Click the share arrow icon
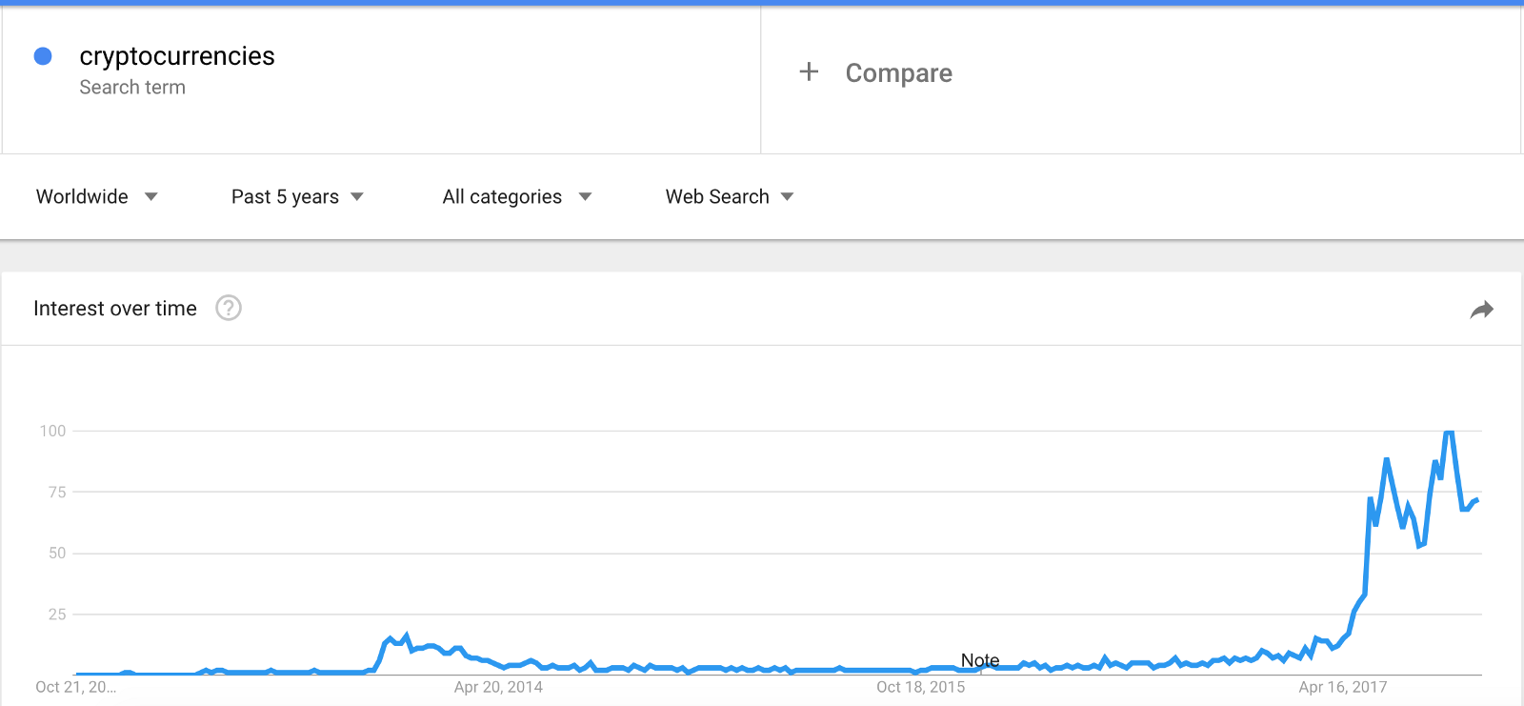The image size is (1524, 706). pos(1481,310)
